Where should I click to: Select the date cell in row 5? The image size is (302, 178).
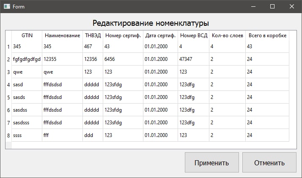point(160,97)
